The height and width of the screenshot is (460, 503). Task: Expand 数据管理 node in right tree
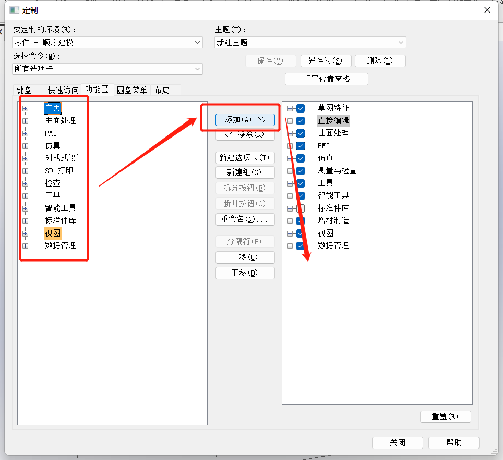pos(290,246)
